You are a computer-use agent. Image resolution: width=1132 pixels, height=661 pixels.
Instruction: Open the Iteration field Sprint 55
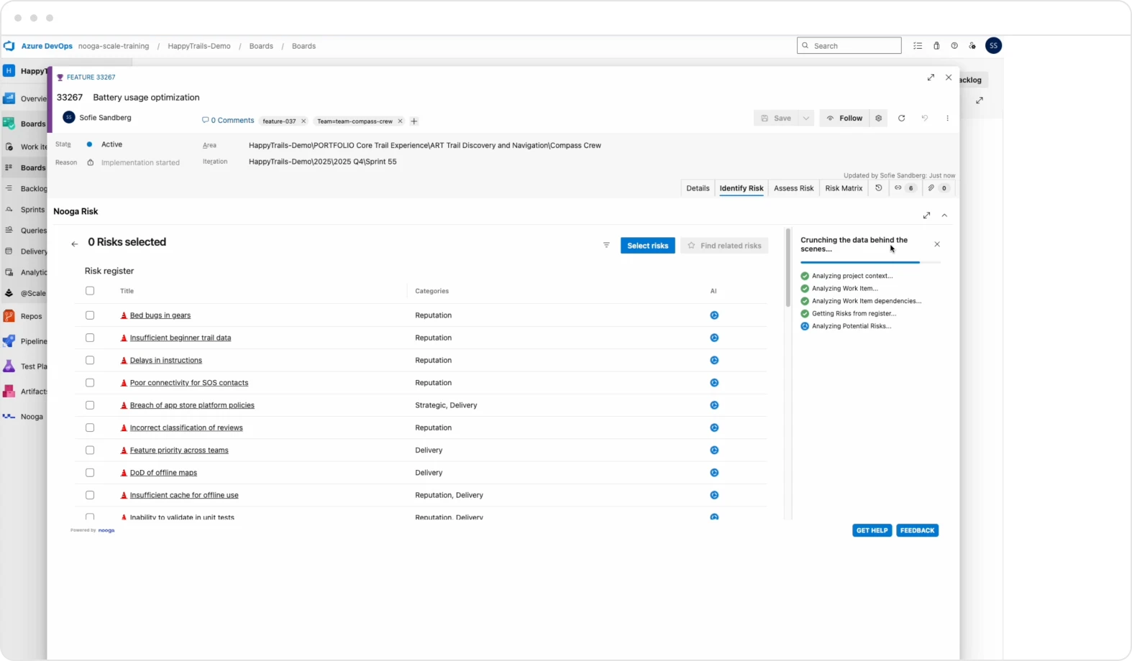322,162
